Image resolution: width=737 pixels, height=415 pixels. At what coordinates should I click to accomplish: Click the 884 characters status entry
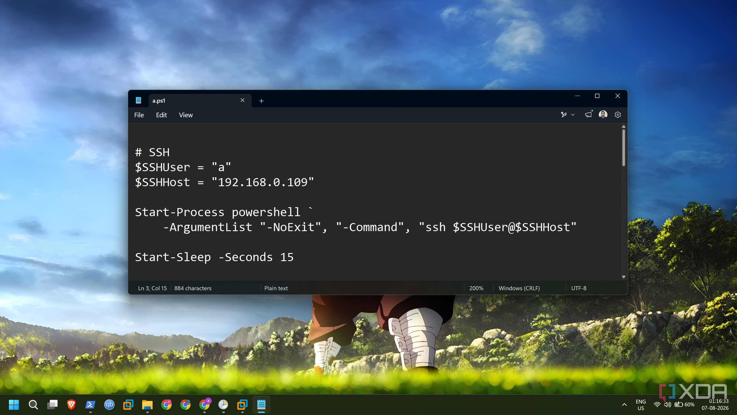click(x=193, y=288)
